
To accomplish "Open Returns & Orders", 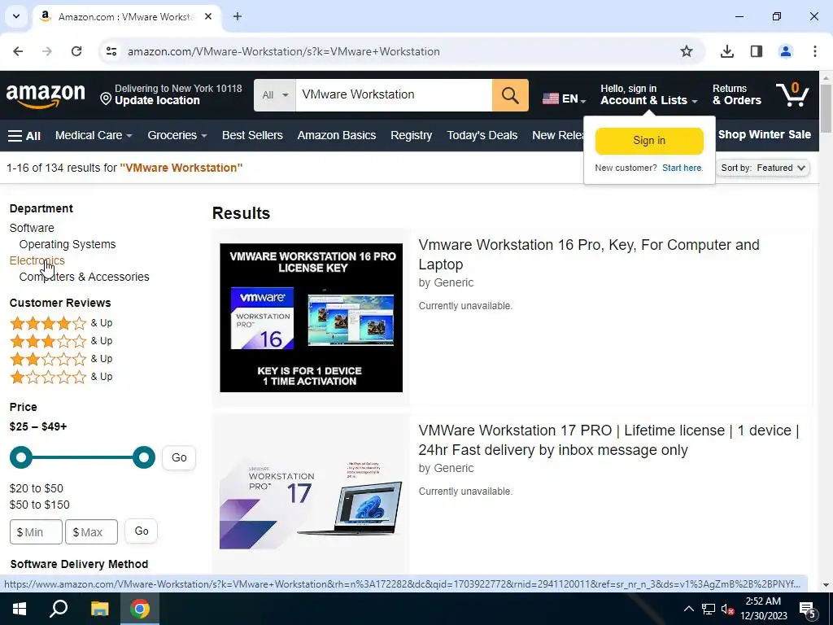I will click(x=736, y=95).
